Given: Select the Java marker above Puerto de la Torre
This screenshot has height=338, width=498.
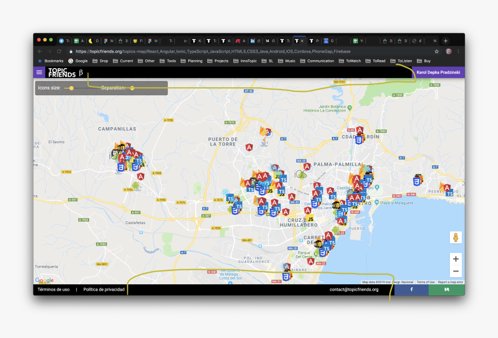Looking at the screenshot, I should tap(264, 142).
